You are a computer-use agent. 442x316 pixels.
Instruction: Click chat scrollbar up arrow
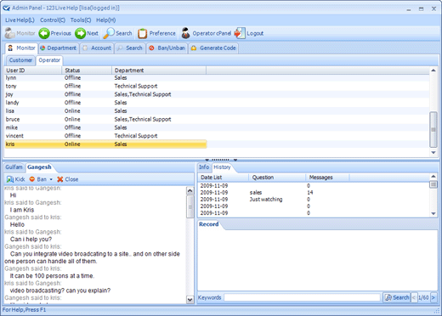pyautogui.click(x=190, y=191)
